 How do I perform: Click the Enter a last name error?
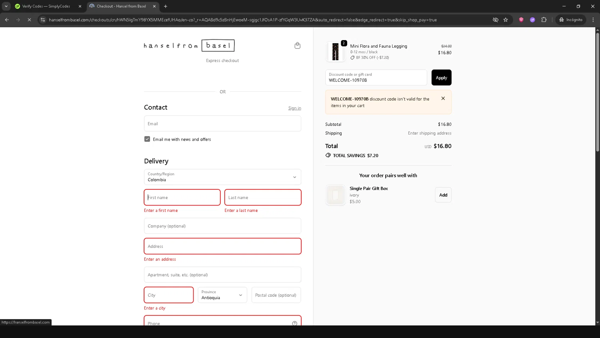point(241,211)
